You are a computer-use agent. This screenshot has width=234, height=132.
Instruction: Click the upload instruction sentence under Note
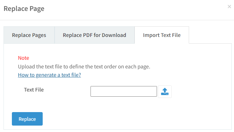coord(84,66)
